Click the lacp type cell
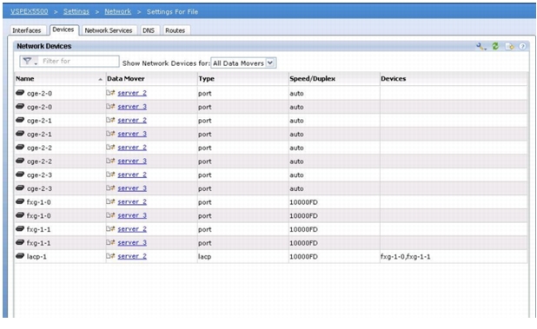The height and width of the screenshot is (329, 537). click(204, 256)
